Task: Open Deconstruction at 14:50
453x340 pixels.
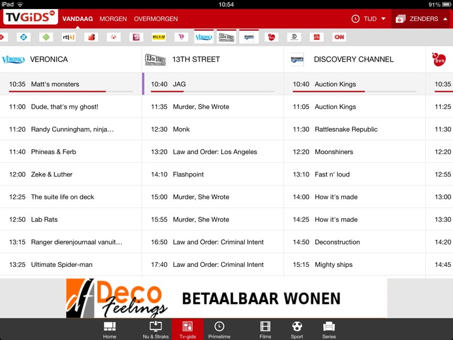Action: (x=355, y=242)
